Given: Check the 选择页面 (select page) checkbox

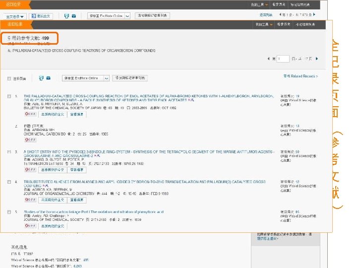Looking at the screenshot, I should point(9,78).
